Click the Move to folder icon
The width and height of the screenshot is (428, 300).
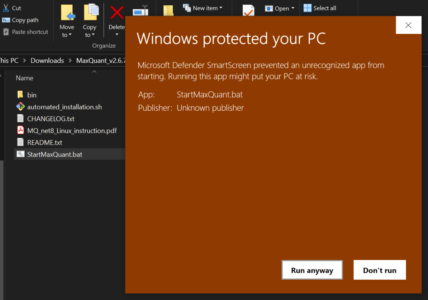[x=68, y=13]
